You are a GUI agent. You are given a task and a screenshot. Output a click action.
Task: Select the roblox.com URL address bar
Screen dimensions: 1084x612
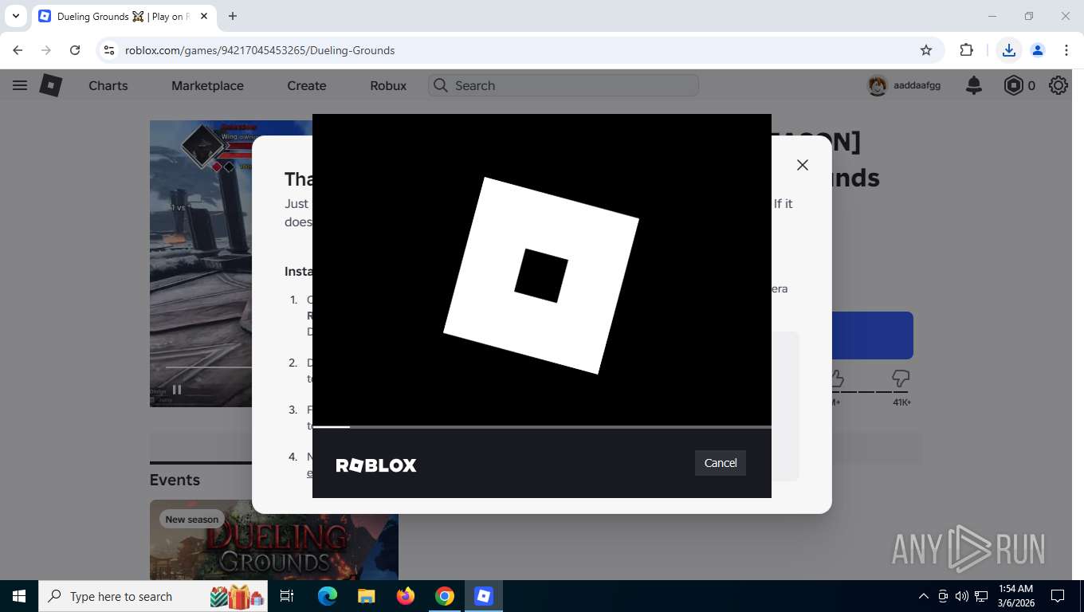click(x=260, y=50)
